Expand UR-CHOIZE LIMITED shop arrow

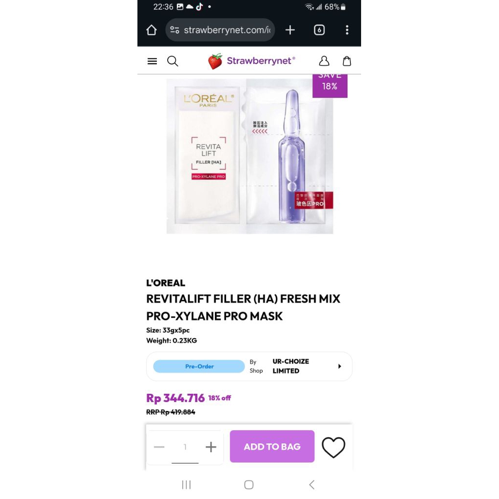coord(340,366)
